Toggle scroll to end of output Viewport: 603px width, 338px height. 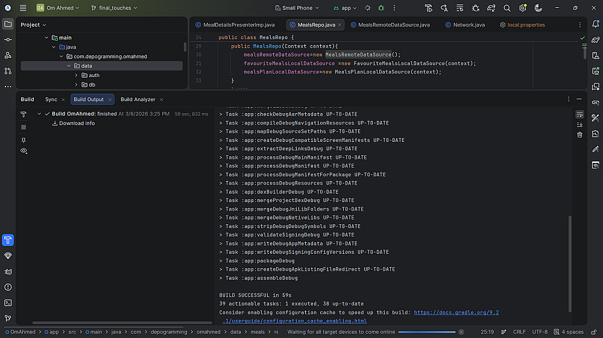[579, 124]
